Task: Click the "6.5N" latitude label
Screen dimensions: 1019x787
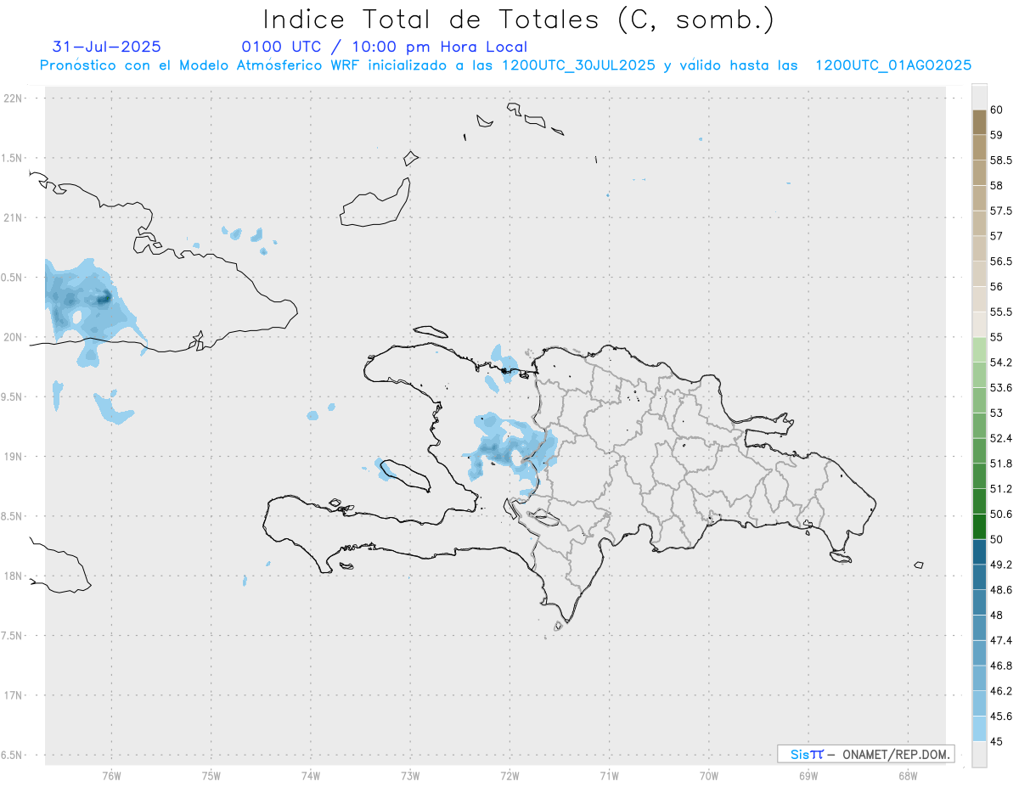Action: [x=12, y=755]
